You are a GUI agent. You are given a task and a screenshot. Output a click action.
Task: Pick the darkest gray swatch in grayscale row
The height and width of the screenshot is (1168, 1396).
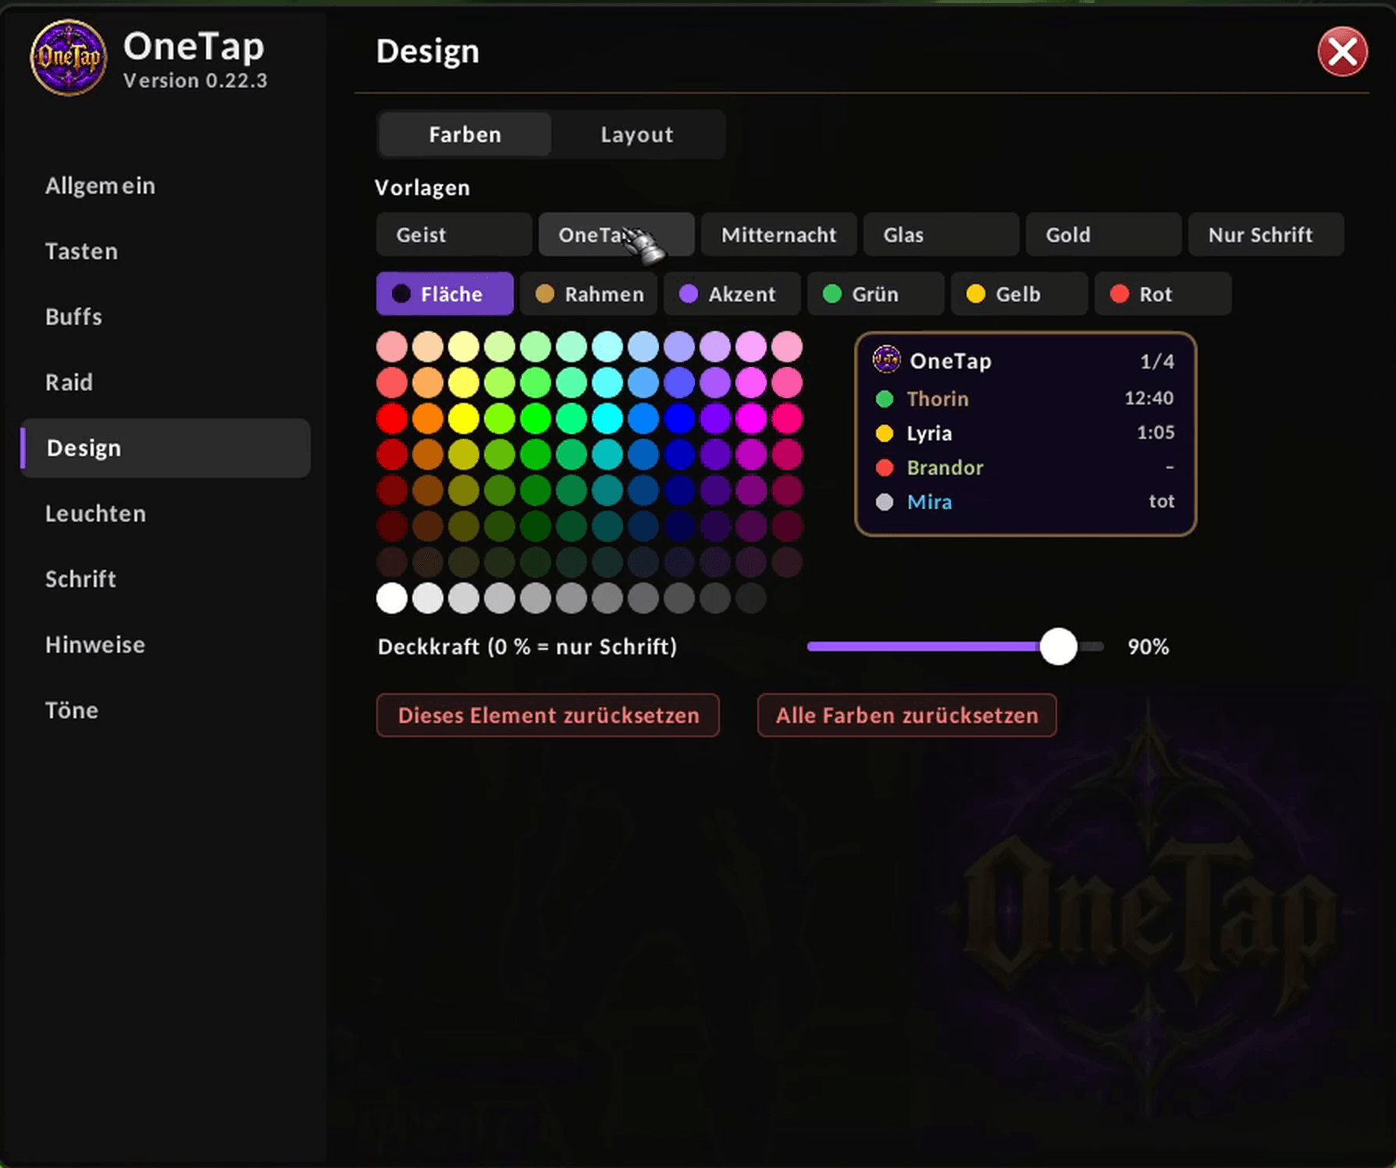point(751,598)
